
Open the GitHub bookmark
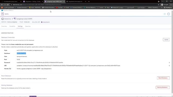click(x=152, y=8)
